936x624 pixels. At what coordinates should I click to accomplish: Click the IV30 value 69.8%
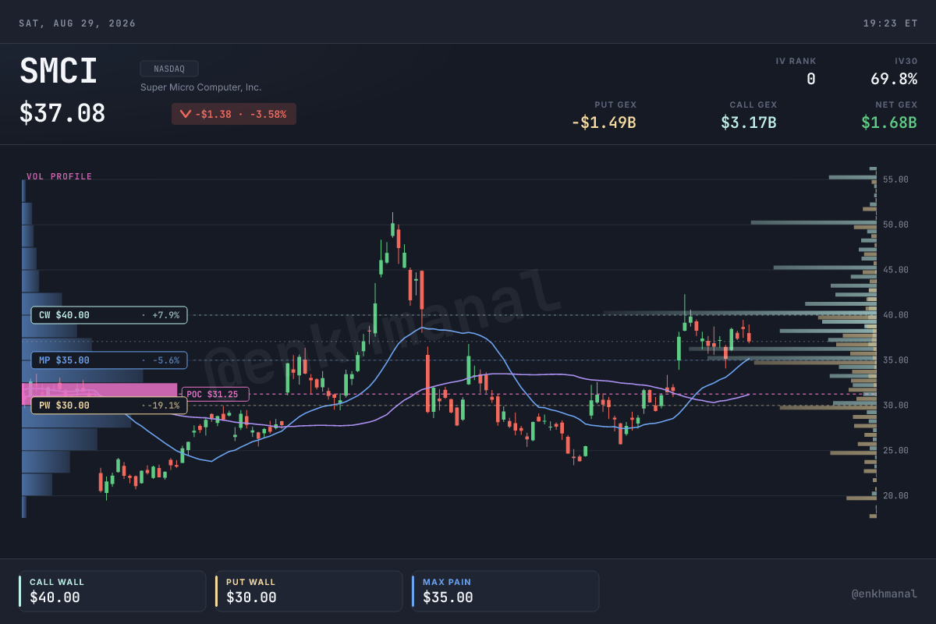[x=894, y=79]
